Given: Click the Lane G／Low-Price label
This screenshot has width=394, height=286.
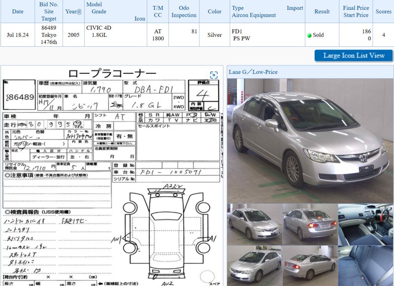Looking at the screenshot, I should [x=253, y=72].
